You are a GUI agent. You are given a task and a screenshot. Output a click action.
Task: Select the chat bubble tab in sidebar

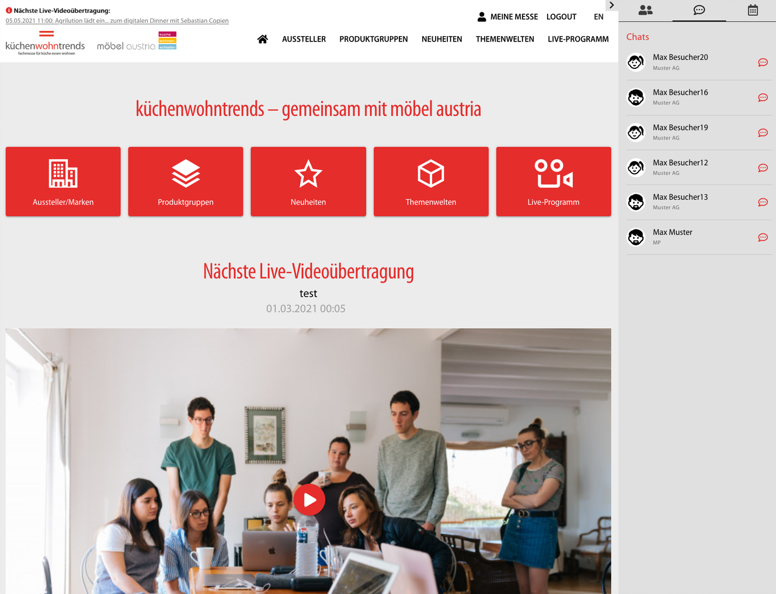click(x=699, y=10)
